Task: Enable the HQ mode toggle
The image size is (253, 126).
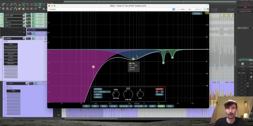Action: pyautogui.click(x=86, y=106)
